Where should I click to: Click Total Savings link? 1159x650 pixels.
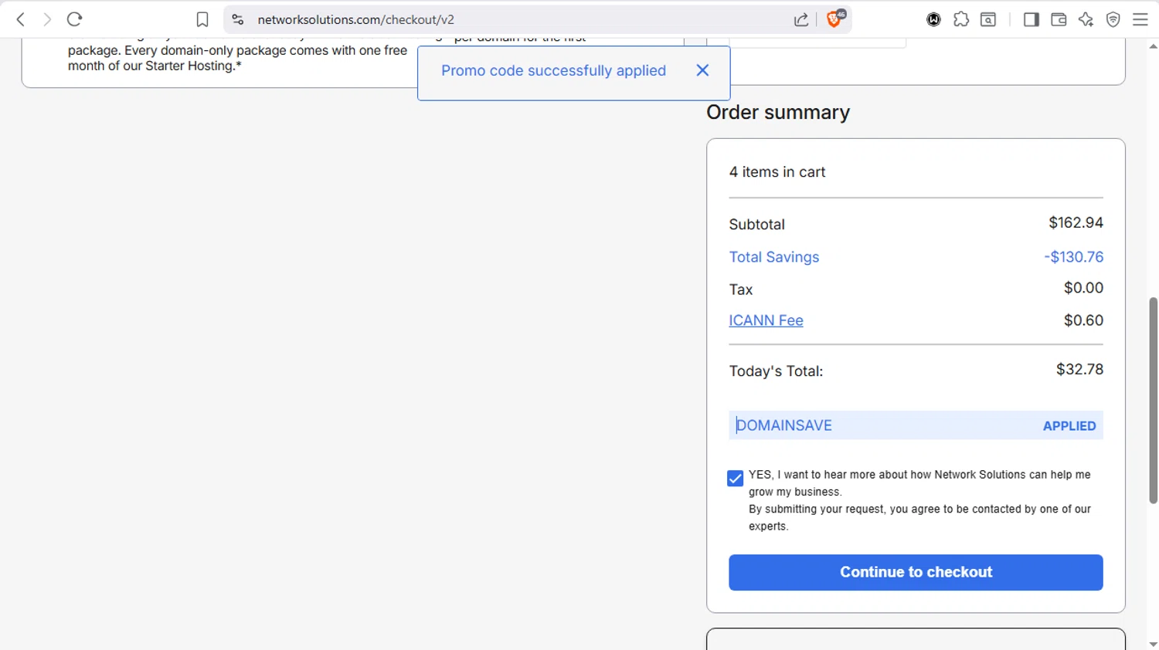point(773,257)
